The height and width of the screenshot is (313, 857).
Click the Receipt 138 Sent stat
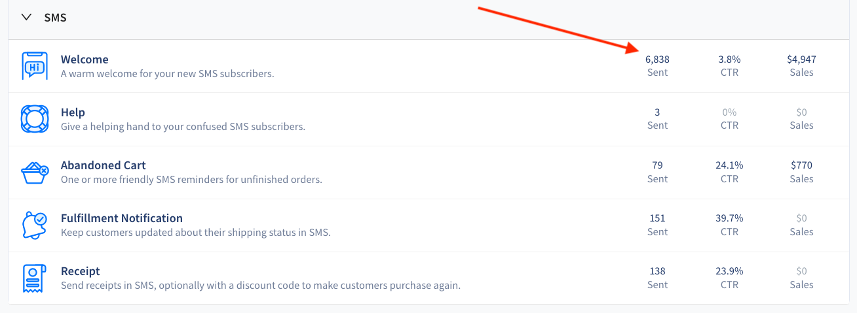[x=657, y=278]
